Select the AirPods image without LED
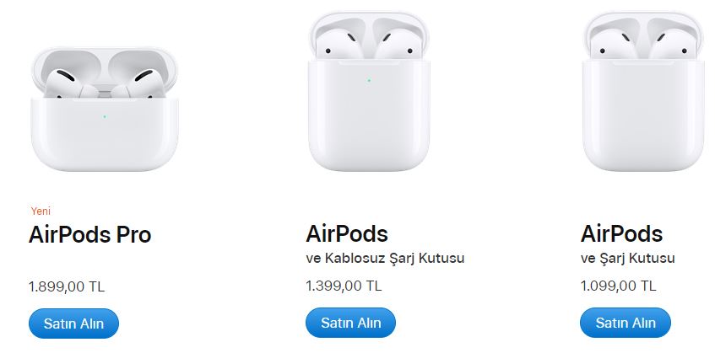The width and height of the screenshot is (715, 353). [643, 92]
